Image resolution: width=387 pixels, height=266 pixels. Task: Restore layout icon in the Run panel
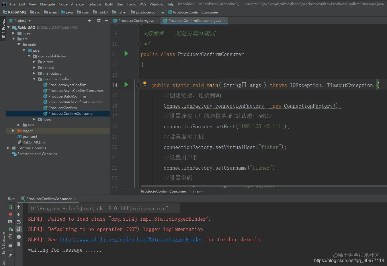pos(10,246)
